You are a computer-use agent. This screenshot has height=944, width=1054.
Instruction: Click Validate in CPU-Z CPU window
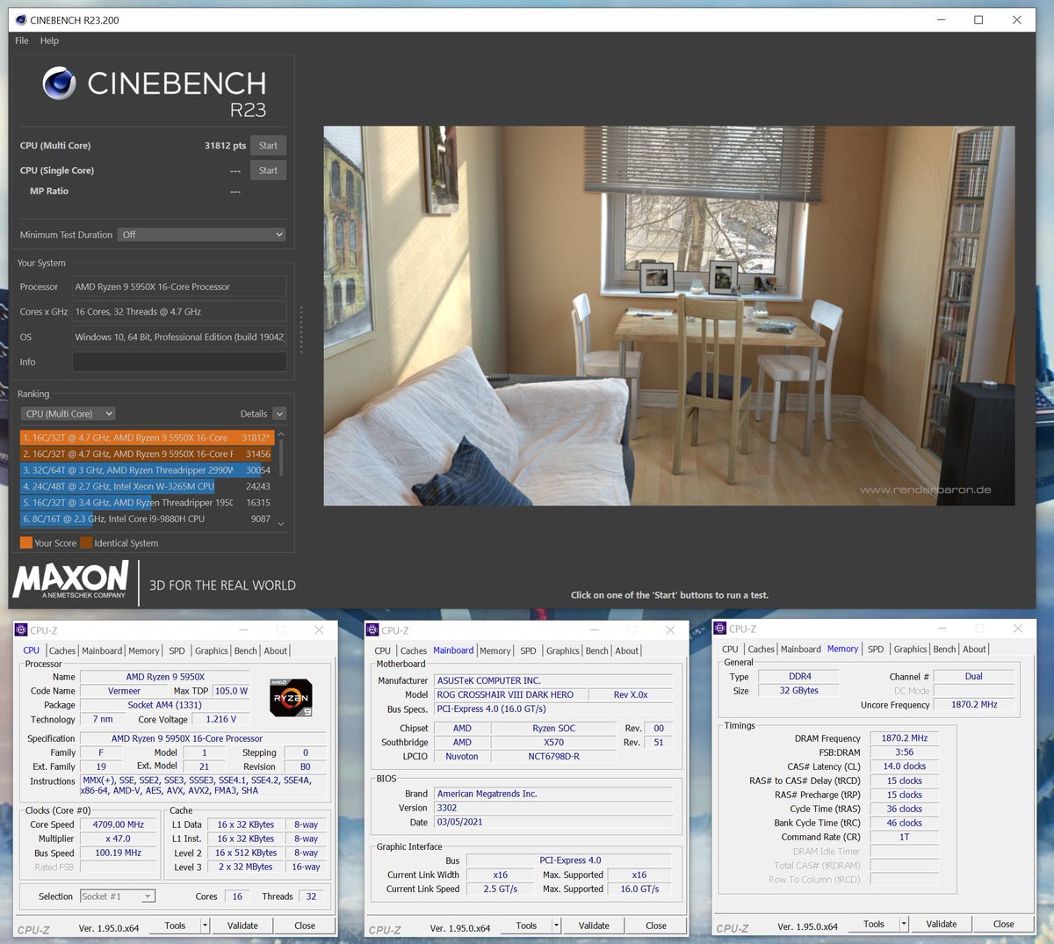click(242, 926)
